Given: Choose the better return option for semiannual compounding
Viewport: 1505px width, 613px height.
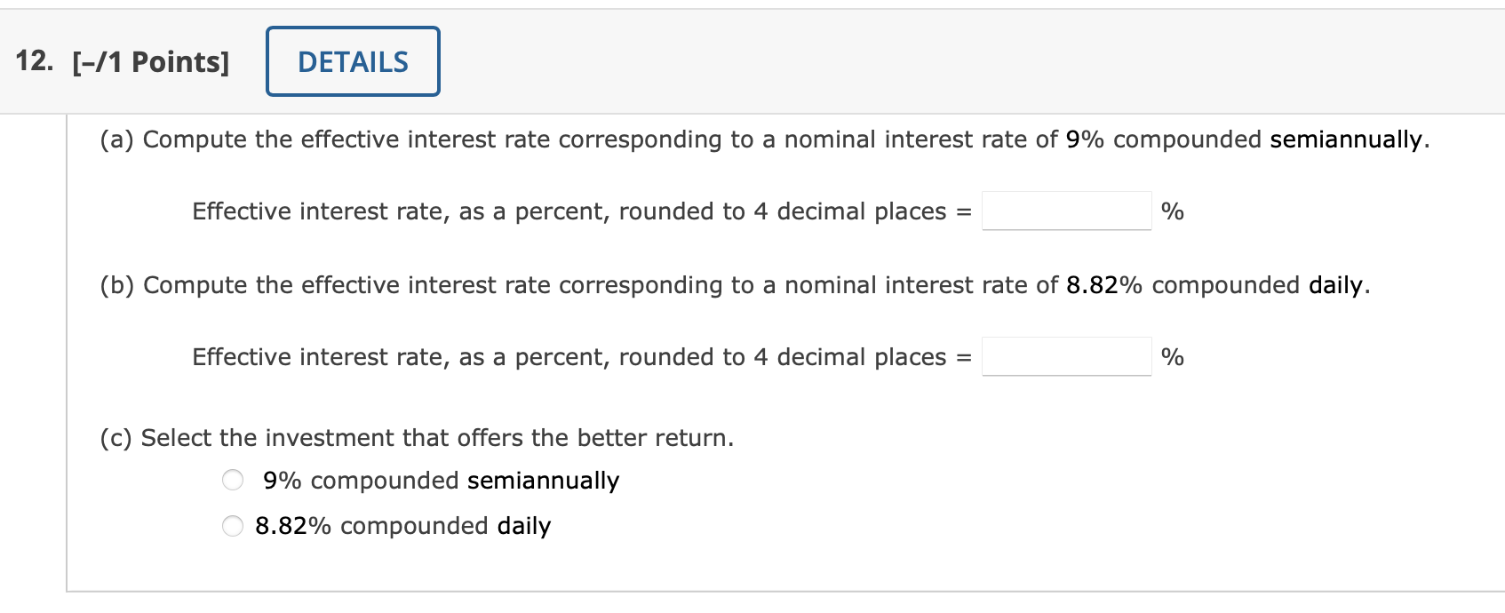Looking at the screenshot, I should [x=233, y=479].
